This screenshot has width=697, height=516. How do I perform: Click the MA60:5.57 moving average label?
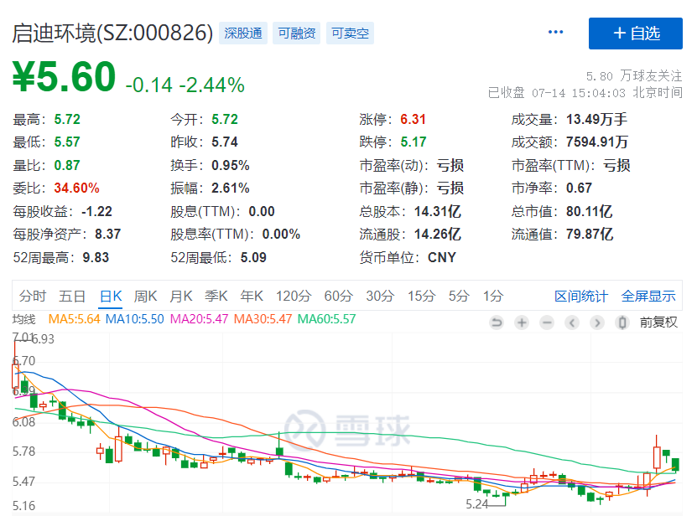tap(327, 319)
